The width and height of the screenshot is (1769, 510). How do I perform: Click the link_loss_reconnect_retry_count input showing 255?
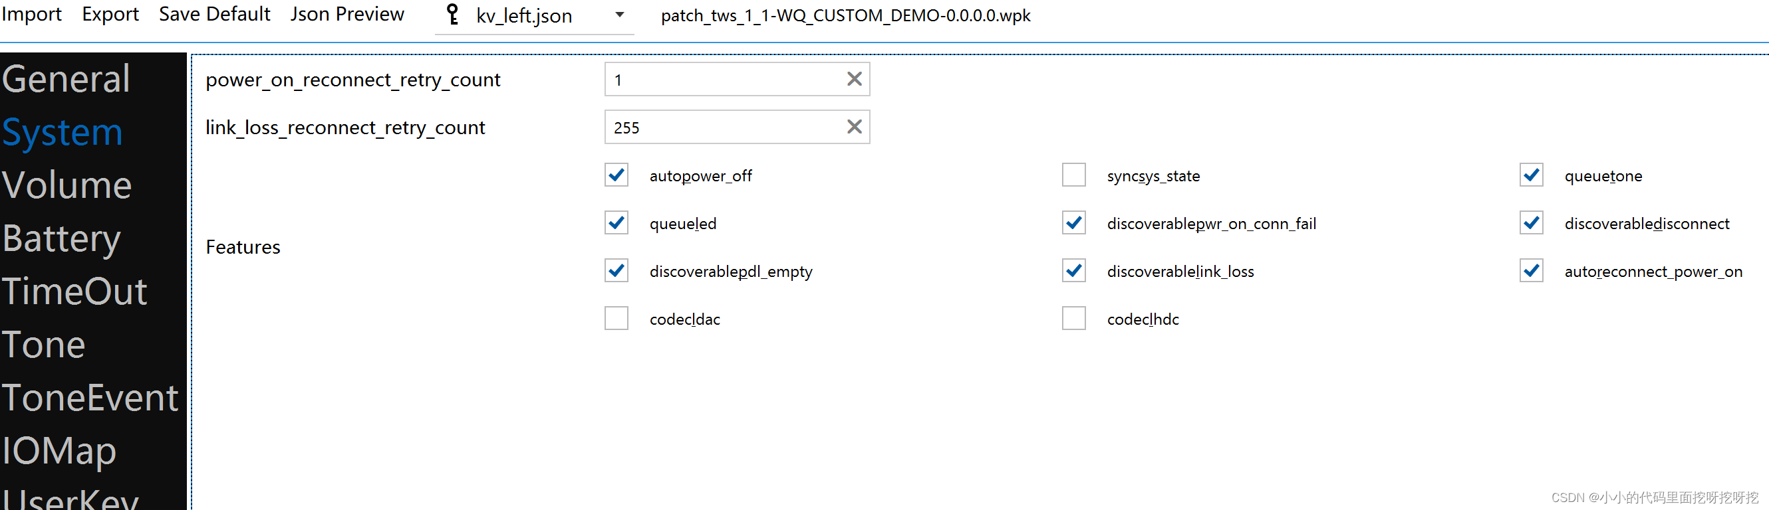click(x=737, y=127)
